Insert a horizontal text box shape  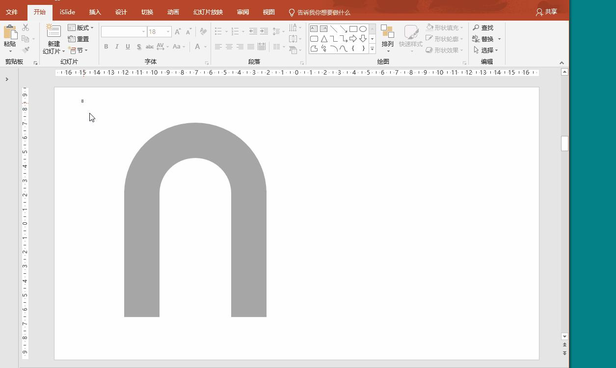[314, 29]
